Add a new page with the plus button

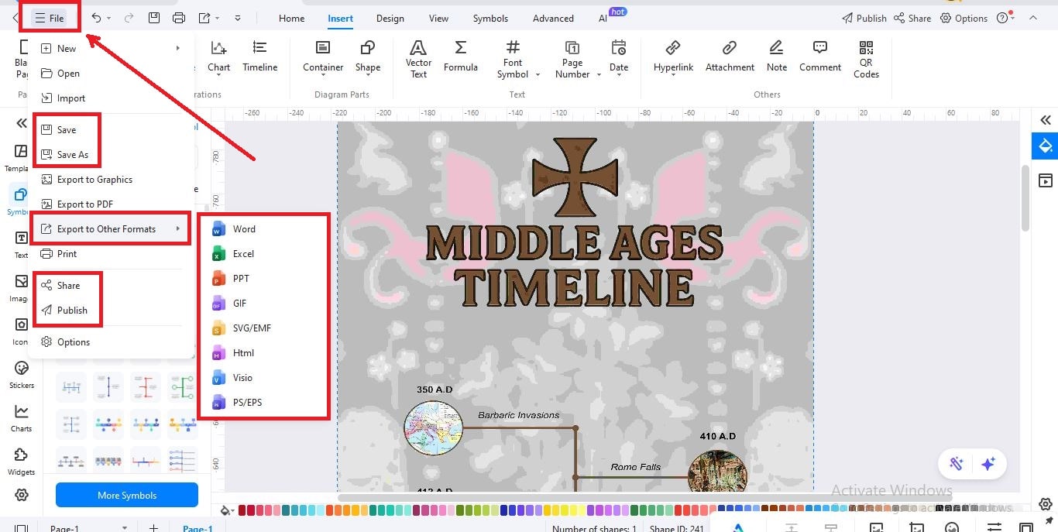click(153, 527)
